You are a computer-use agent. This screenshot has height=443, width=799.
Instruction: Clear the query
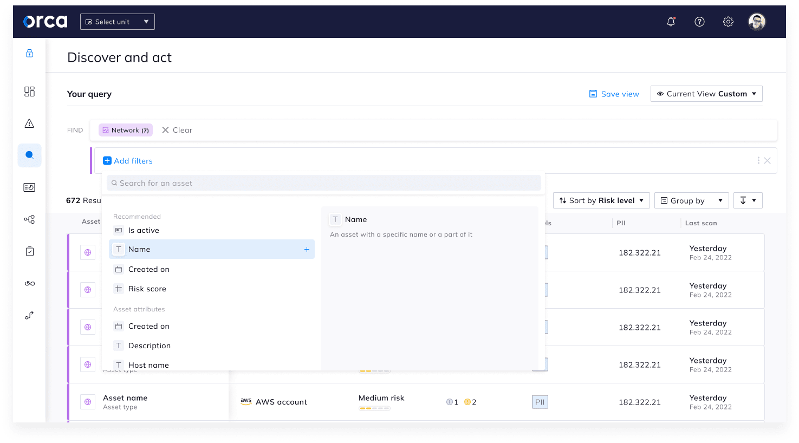point(177,130)
